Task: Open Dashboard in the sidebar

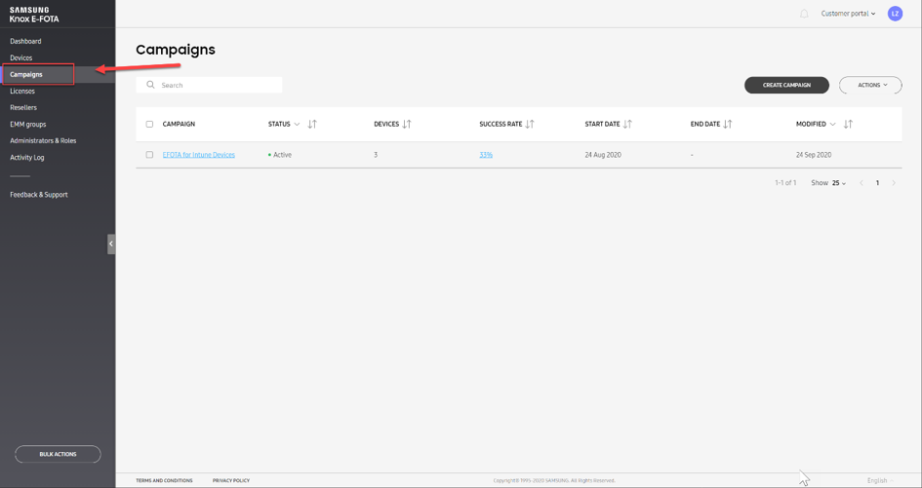Action: (25, 41)
